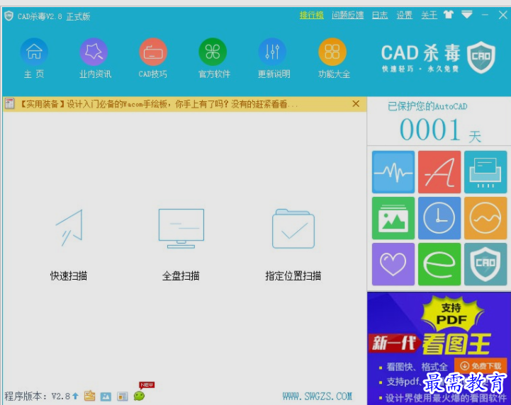Open the 看图王 advertisement banner
Viewport: 511px width, 405px height.
pyautogui.click(x=439, y=348)
